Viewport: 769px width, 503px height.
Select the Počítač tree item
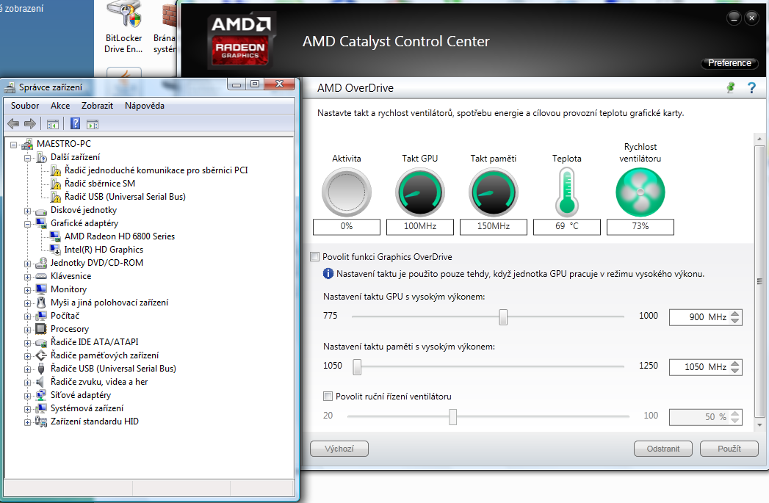click(65, 316)
